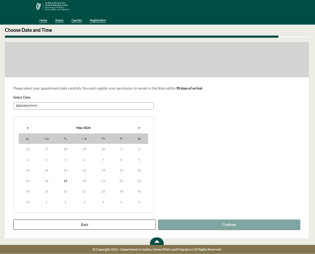Open the Queries menu item
The width and height of the screenshot is (315, 254).
pos(77,20)
